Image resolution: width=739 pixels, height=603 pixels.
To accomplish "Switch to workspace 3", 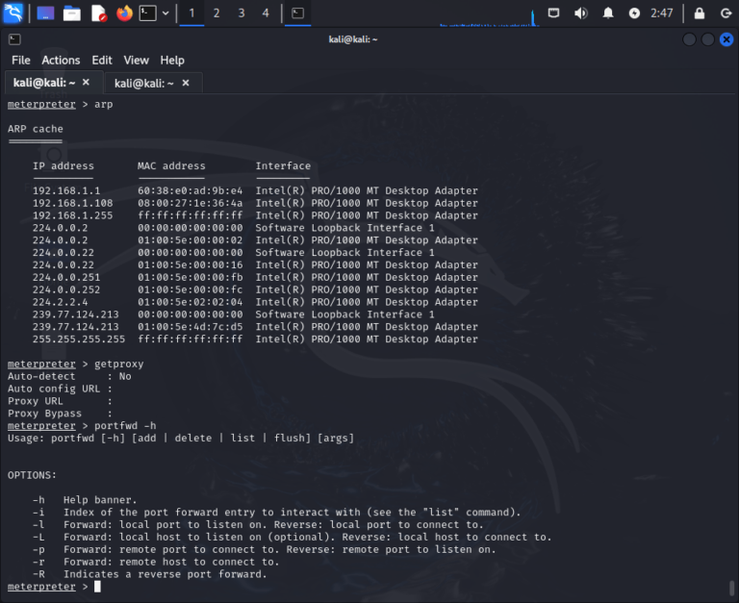I will 242,13.
